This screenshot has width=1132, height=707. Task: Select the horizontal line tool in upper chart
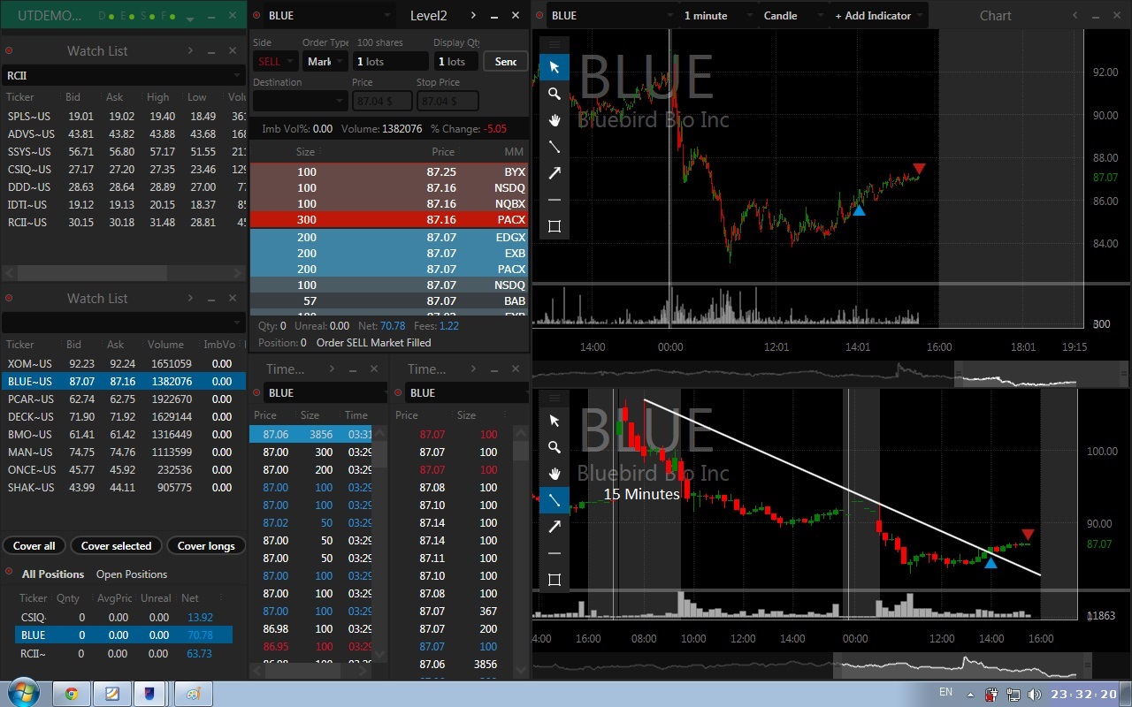coord(555,200)
